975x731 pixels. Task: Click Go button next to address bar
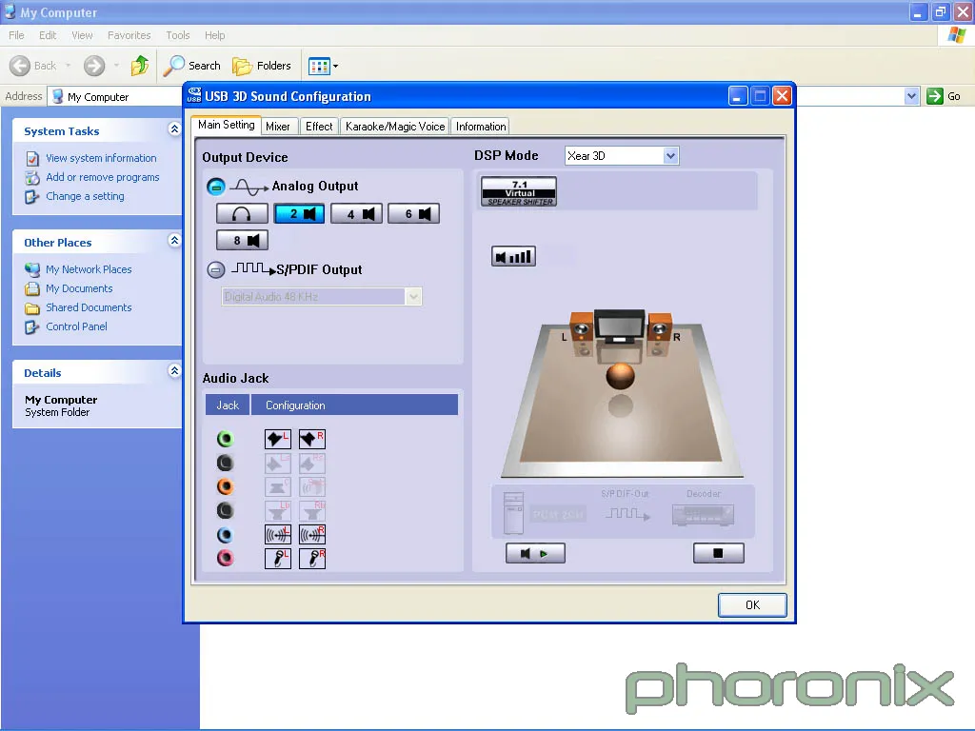(944, 96)
